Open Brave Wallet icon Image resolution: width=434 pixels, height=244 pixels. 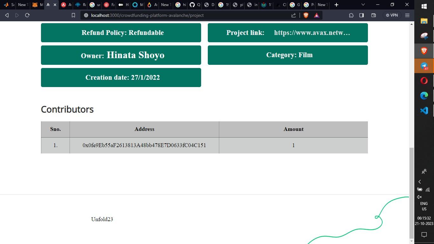(x=374, y=15)
